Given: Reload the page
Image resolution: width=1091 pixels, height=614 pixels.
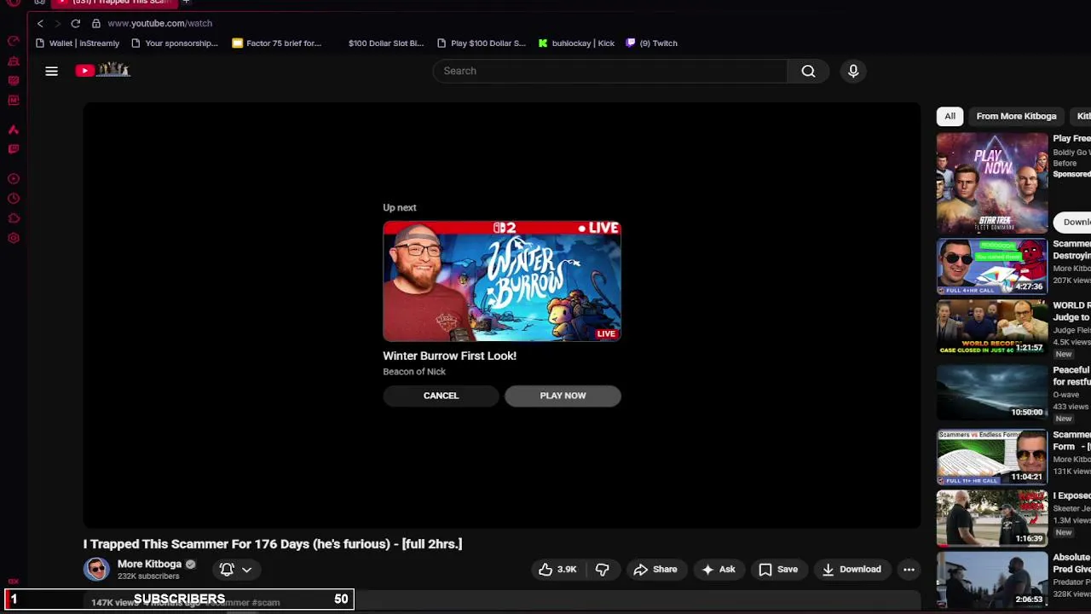Looking at the screenshot, I should tap(76, 23).
